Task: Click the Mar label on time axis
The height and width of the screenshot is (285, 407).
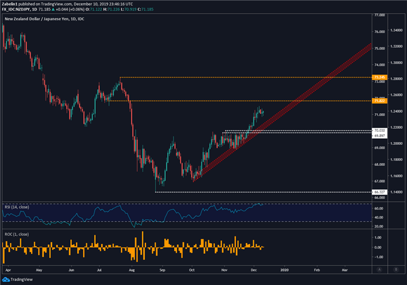Action: tap(345, 270)
